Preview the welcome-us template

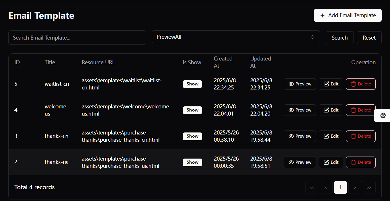[x=300, y=110]
